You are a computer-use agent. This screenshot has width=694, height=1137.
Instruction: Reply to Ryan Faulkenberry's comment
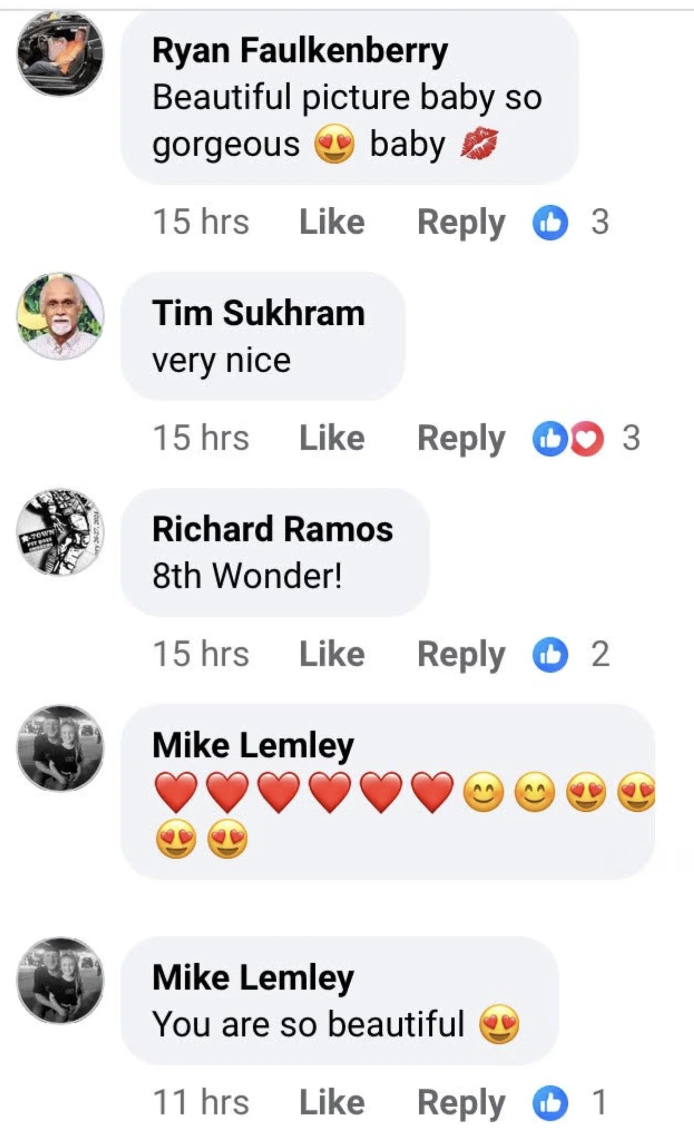461,223
